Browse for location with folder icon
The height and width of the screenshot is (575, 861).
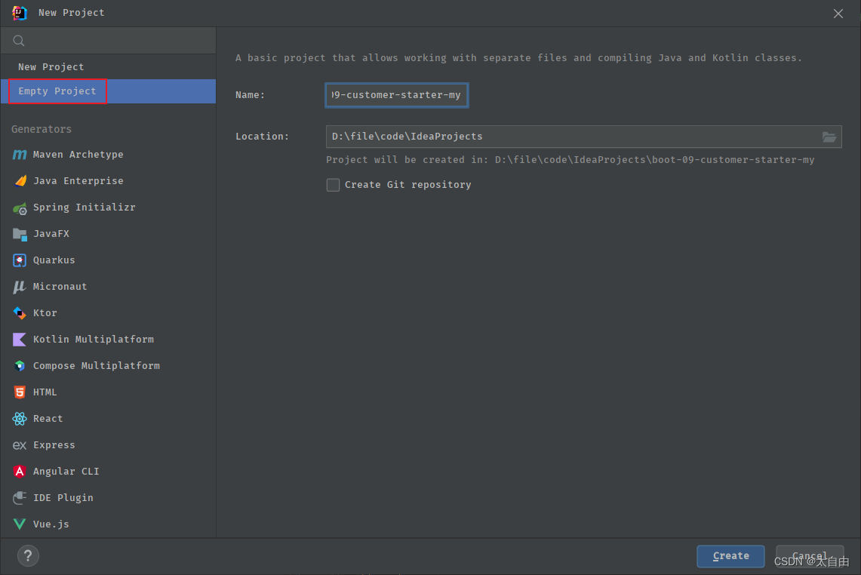pos(829,137)
